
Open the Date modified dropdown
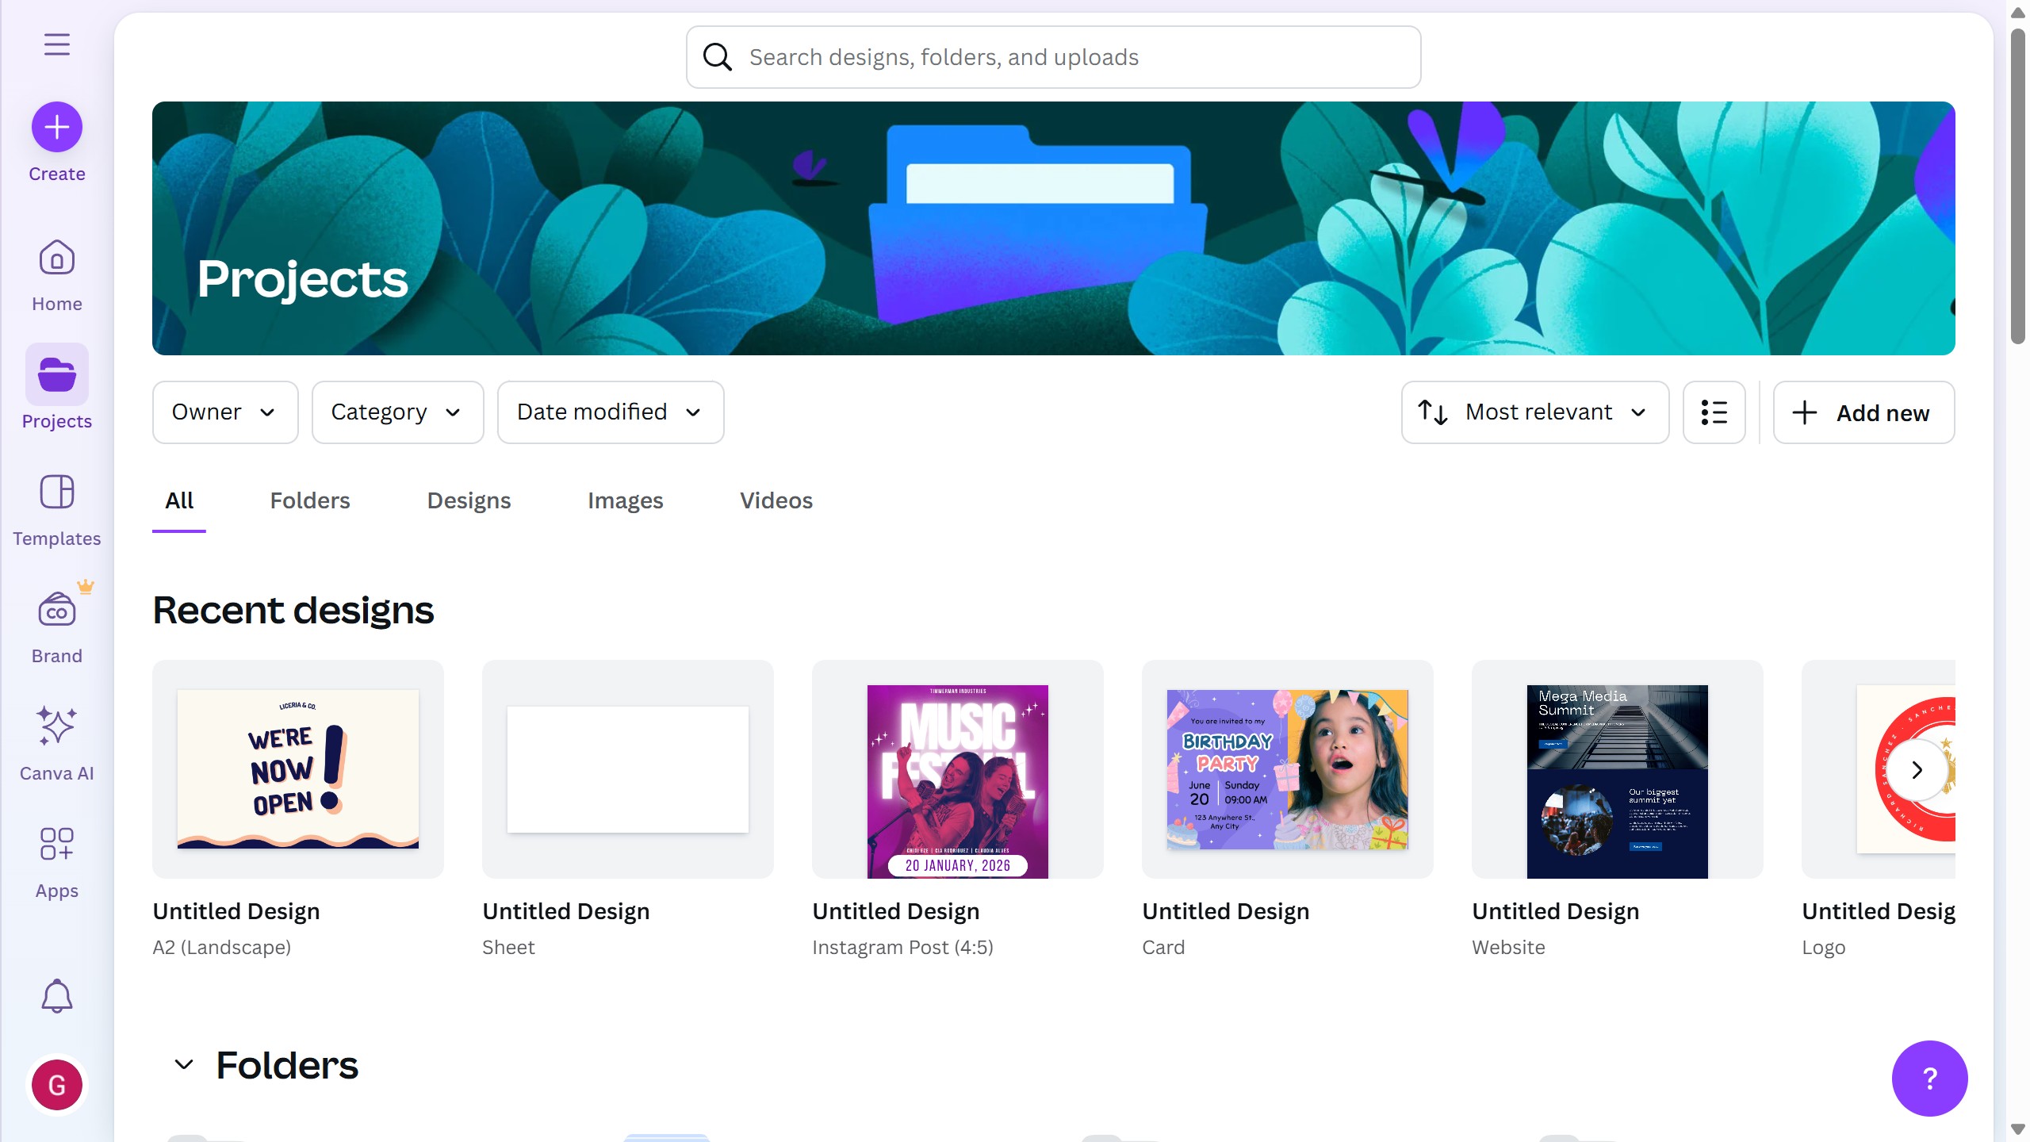609,412
